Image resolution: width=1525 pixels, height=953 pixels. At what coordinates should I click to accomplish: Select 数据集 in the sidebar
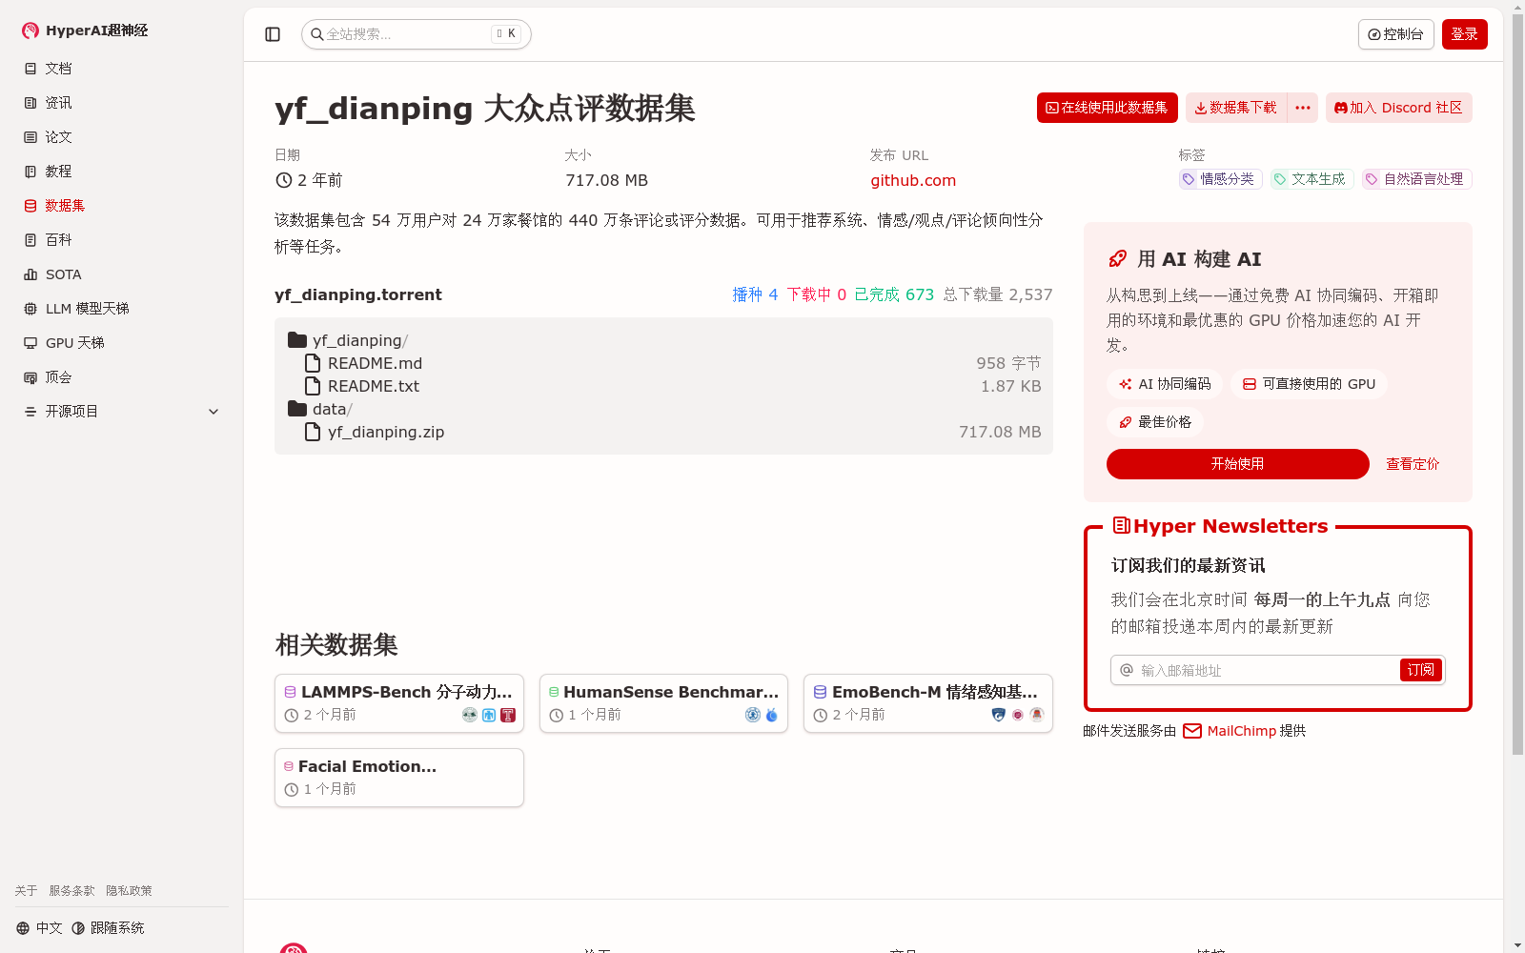[122, 206]
